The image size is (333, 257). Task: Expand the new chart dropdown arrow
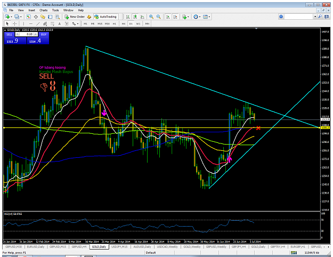tap(11, 17)
